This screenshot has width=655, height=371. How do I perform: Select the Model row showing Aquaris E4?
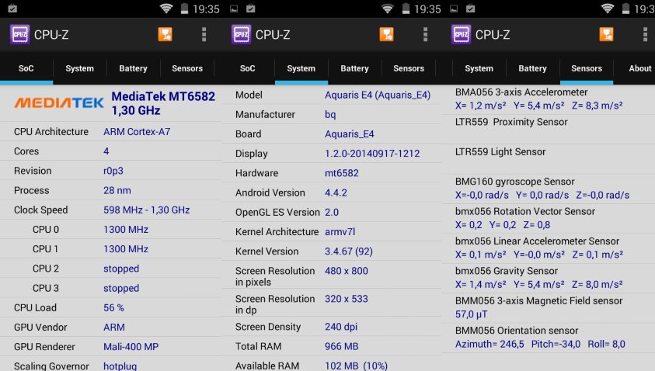point(331,95)
